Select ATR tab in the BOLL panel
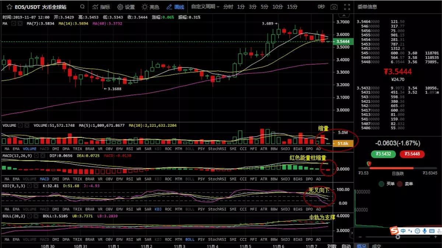 [264, 240]
